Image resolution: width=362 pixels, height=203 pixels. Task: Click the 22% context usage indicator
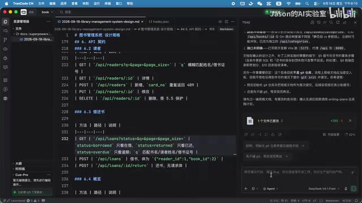click(350, 134)
